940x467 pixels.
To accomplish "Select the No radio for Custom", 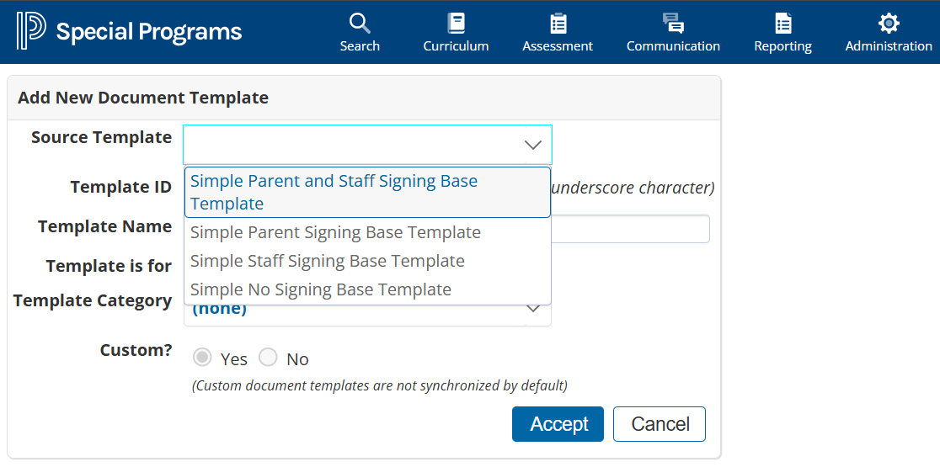I will (268, 358).
